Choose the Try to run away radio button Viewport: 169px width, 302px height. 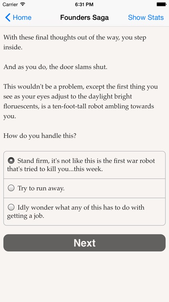11,188
